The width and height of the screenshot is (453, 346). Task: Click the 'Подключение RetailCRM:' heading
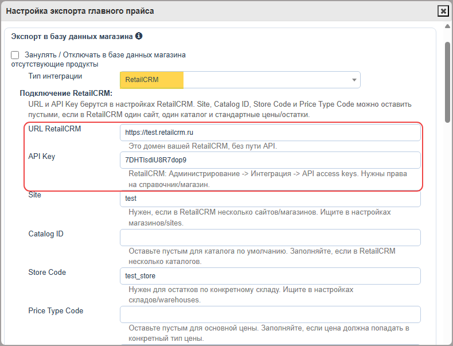coord(66,94)
